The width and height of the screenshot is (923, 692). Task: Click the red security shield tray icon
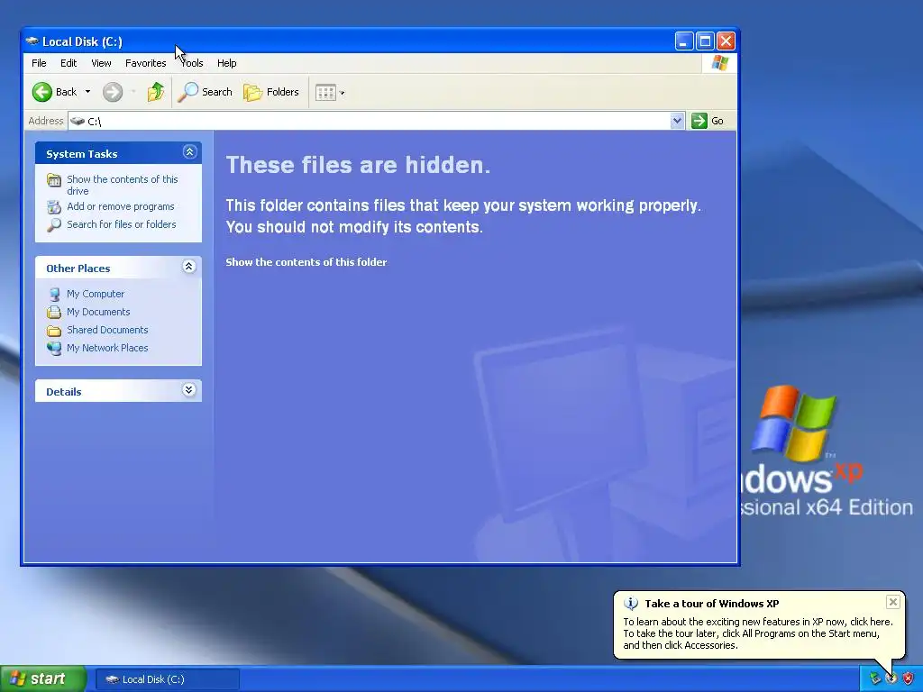[x=909, y=678]
